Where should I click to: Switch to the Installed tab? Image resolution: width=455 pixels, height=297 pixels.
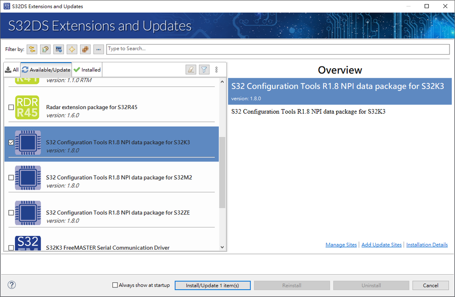[x=87, y=70]
